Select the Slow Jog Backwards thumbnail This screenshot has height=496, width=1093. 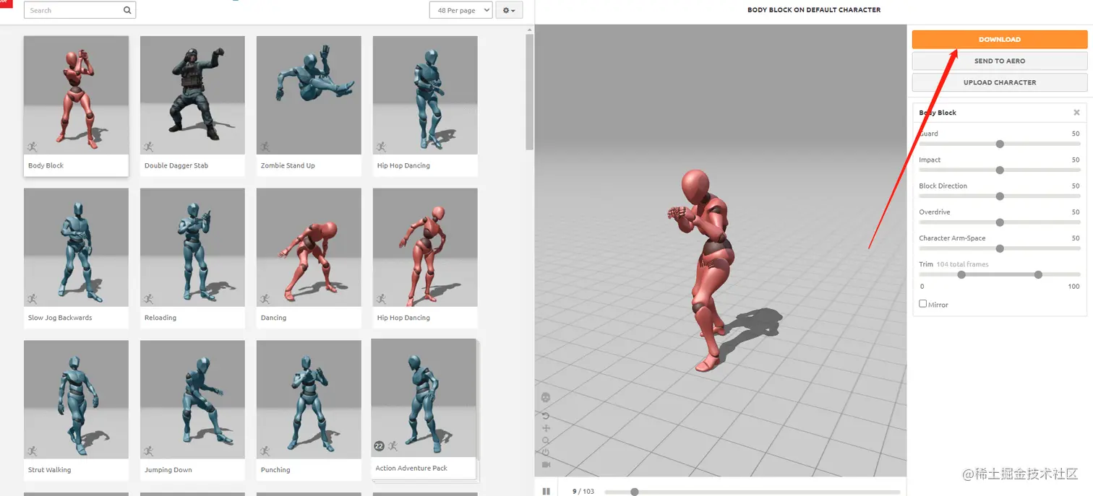(76, 248)
